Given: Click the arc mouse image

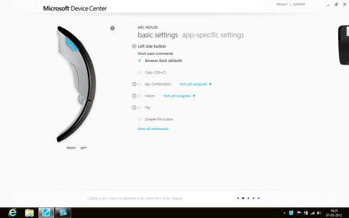Looking at the screenshot, I should (x=76, y=84).
